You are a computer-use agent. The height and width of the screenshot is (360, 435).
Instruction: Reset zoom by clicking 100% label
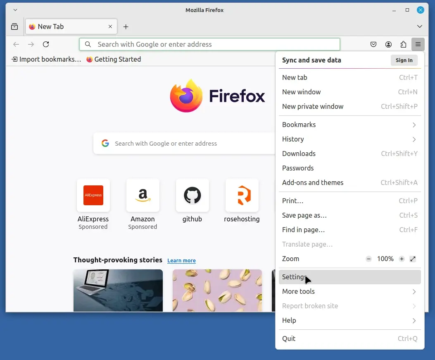(385, 259)
